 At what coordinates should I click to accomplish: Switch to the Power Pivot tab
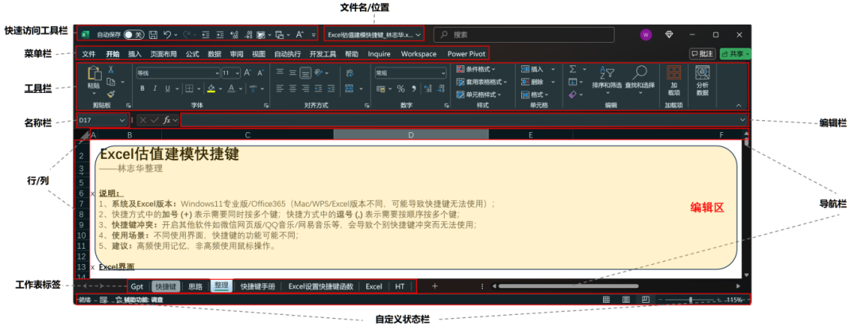pos(466,54)
